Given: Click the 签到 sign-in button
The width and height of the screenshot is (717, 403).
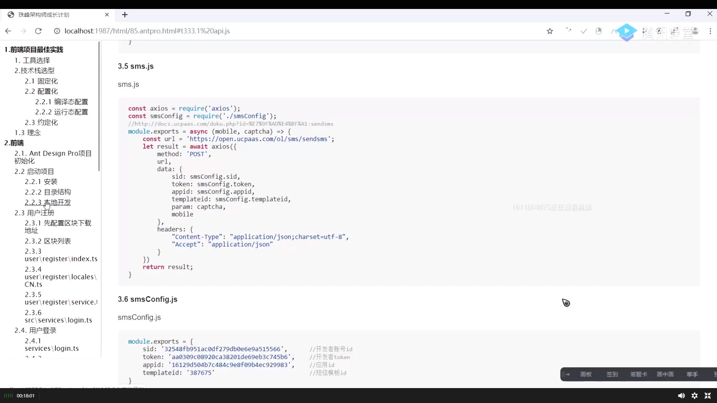Looking at the screenshot, I should tap(612, 374).
